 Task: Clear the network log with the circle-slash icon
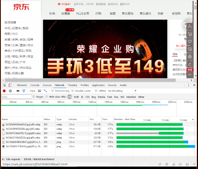coord(10,91)
